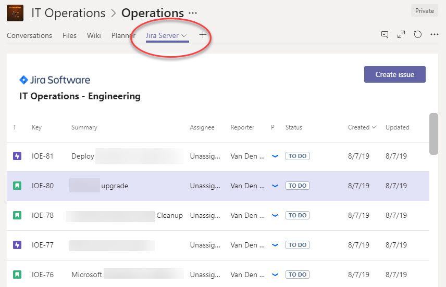Screen dimensions: 446x287
Task: Click the Key column header
Action: click(x=36, y=127)
